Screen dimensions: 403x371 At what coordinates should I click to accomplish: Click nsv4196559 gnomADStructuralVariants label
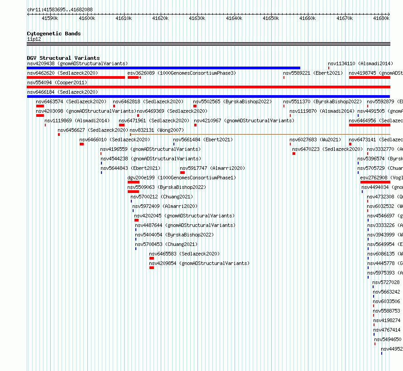[151, 149]
